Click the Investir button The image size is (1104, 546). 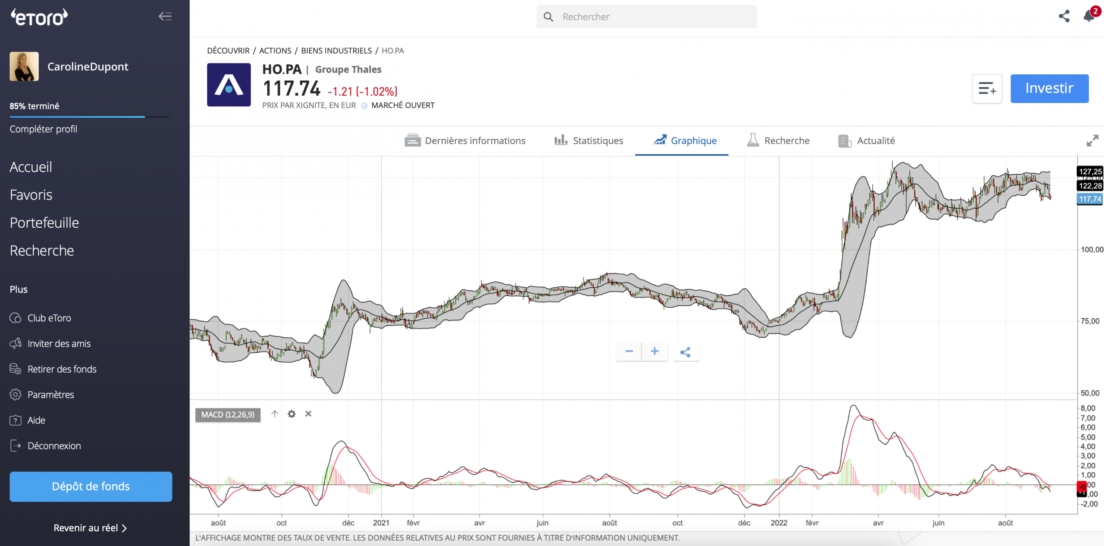pos(1050,88)
